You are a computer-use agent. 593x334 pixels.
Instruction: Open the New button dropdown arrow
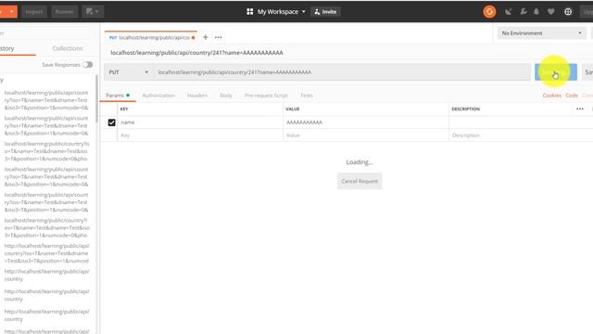pyautogui.click(x=12, y=12)
